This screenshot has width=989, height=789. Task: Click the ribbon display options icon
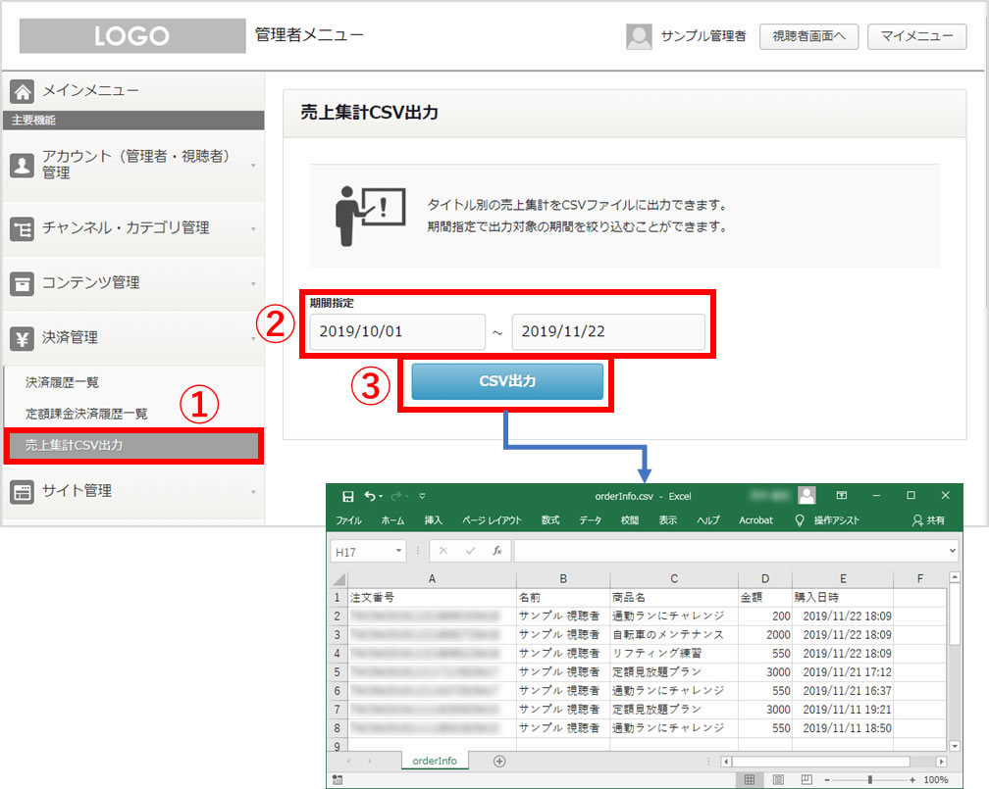tap(842, 495)
